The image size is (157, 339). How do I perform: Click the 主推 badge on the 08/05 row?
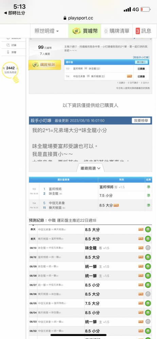[141, 303]
